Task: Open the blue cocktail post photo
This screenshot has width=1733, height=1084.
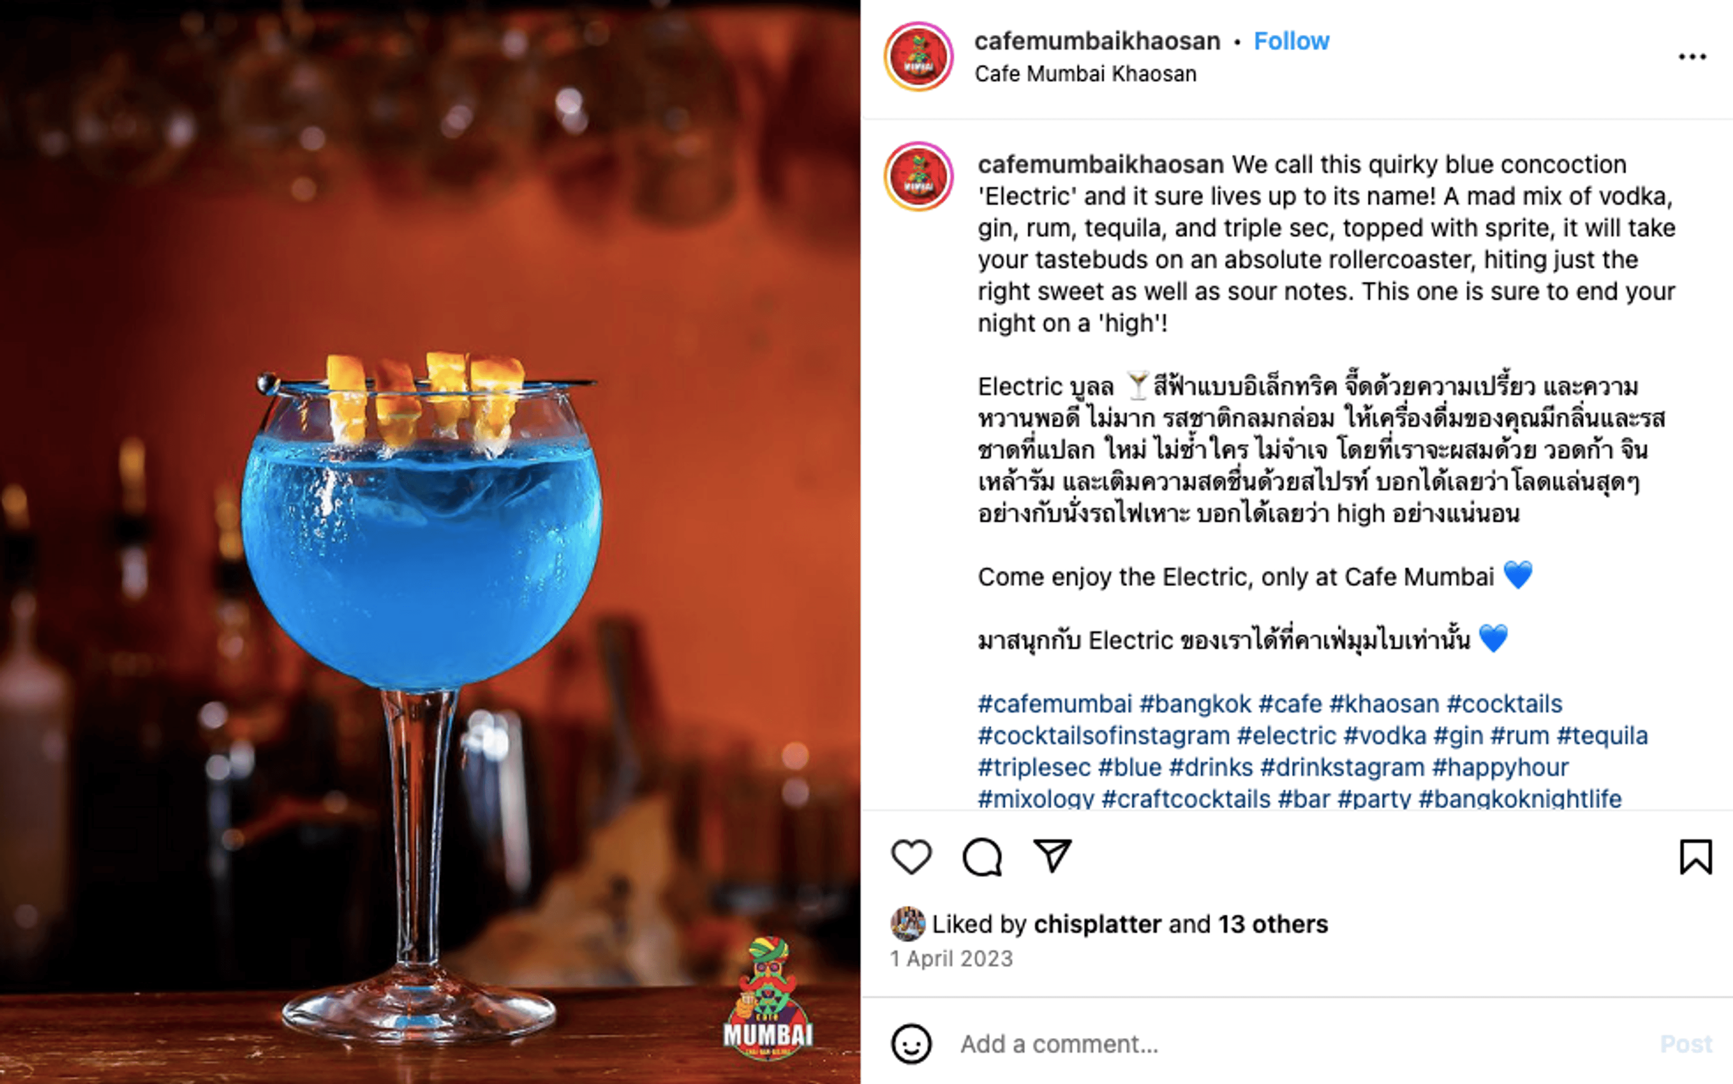Action: [430, 542]
